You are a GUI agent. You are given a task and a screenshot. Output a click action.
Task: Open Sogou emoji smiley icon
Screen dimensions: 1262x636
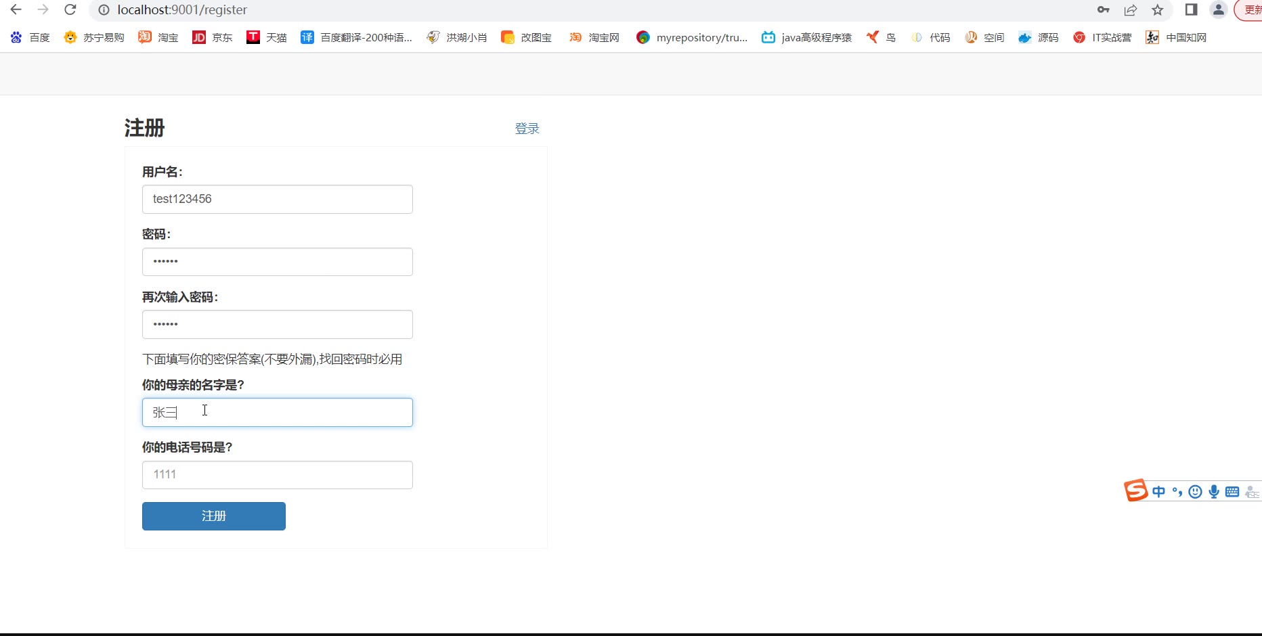(x=1196, y=492)
